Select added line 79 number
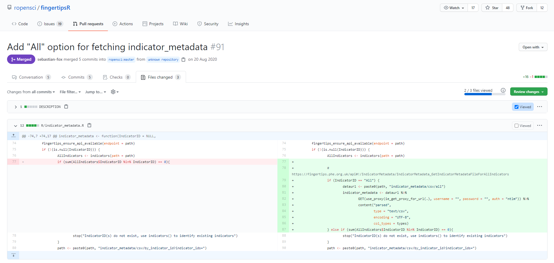Viewport: 554px width, 263px height. point(283,180)
